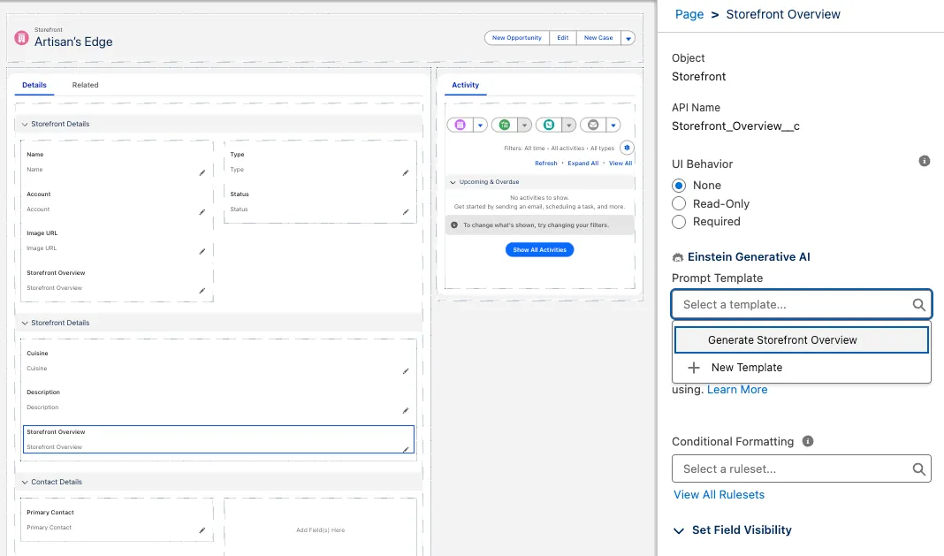Click the Log a Call phone icon

tap(549, 126)
